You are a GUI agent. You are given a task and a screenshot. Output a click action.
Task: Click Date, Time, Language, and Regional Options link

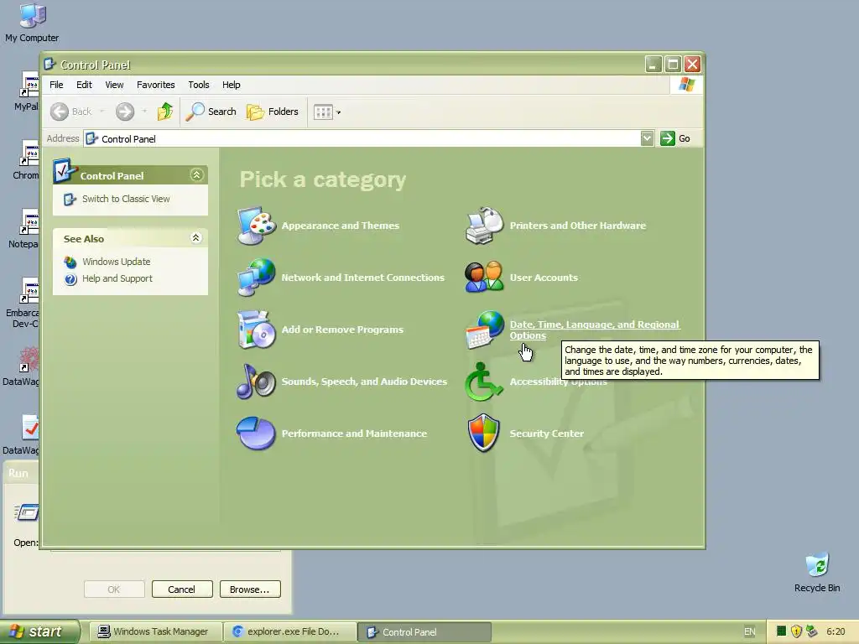click(595, 330)
